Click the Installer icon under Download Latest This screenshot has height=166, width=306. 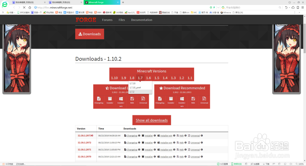click(110, 99)
